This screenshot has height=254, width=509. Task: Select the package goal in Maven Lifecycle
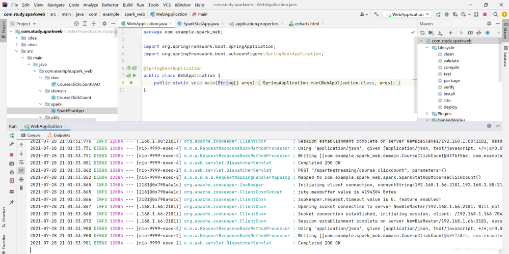451,80
